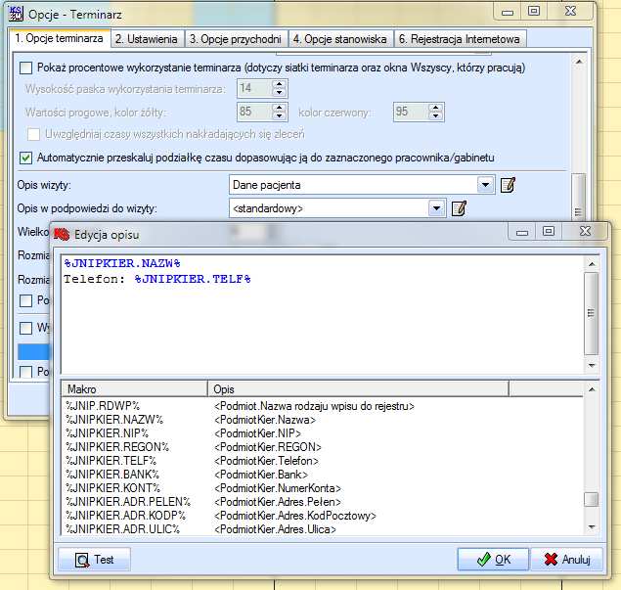Viewport: 621px width, 590px height.
Task: Click the description text editor area
Action: [323, 314]
